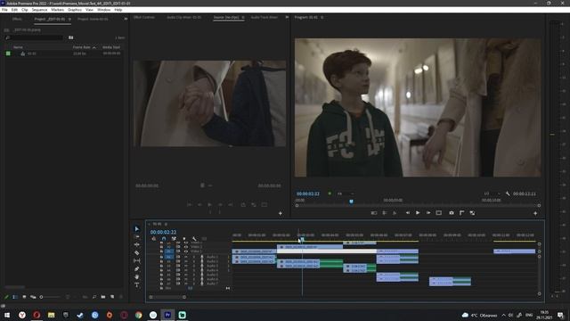Switch to Audio Track Mixer tab
Viewport: 570px width, 321px height.
tap(265, 17)
